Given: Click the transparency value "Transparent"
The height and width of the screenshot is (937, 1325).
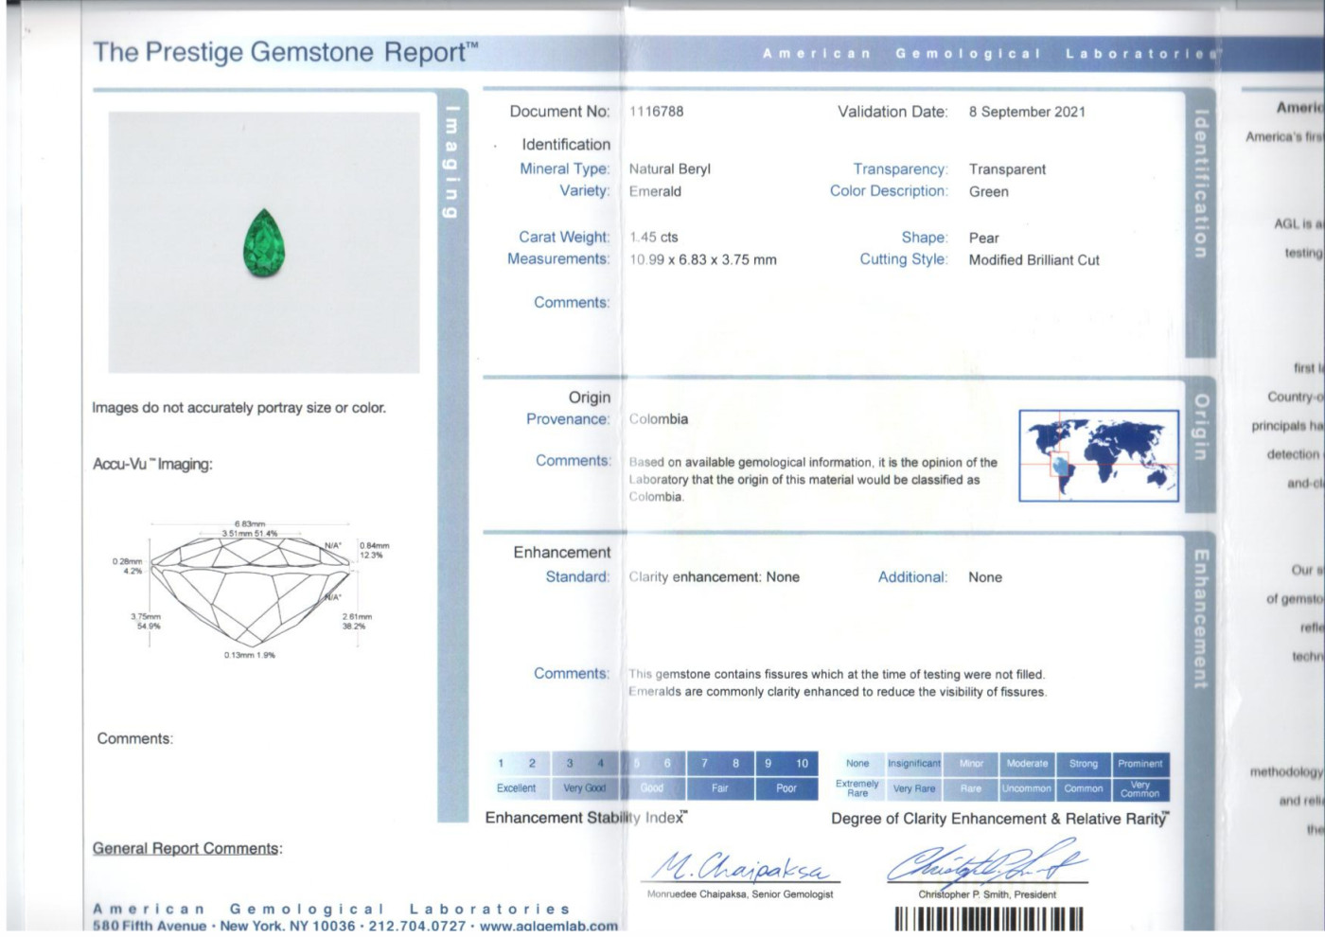Looking at the screenshot, I should (x=1007, y=169).
